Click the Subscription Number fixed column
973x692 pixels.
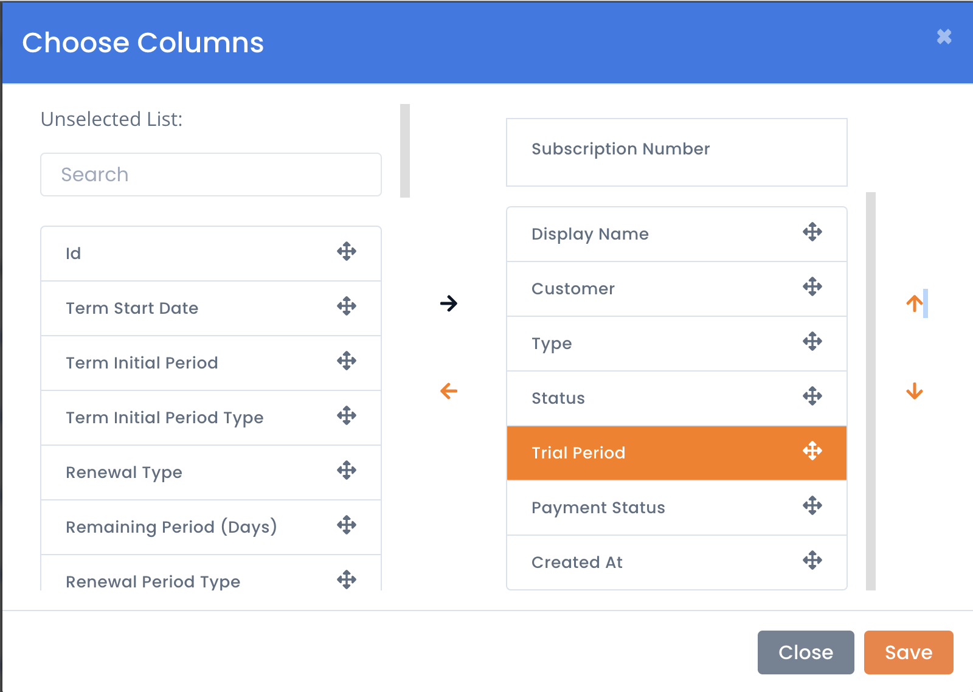pos(677,152)
